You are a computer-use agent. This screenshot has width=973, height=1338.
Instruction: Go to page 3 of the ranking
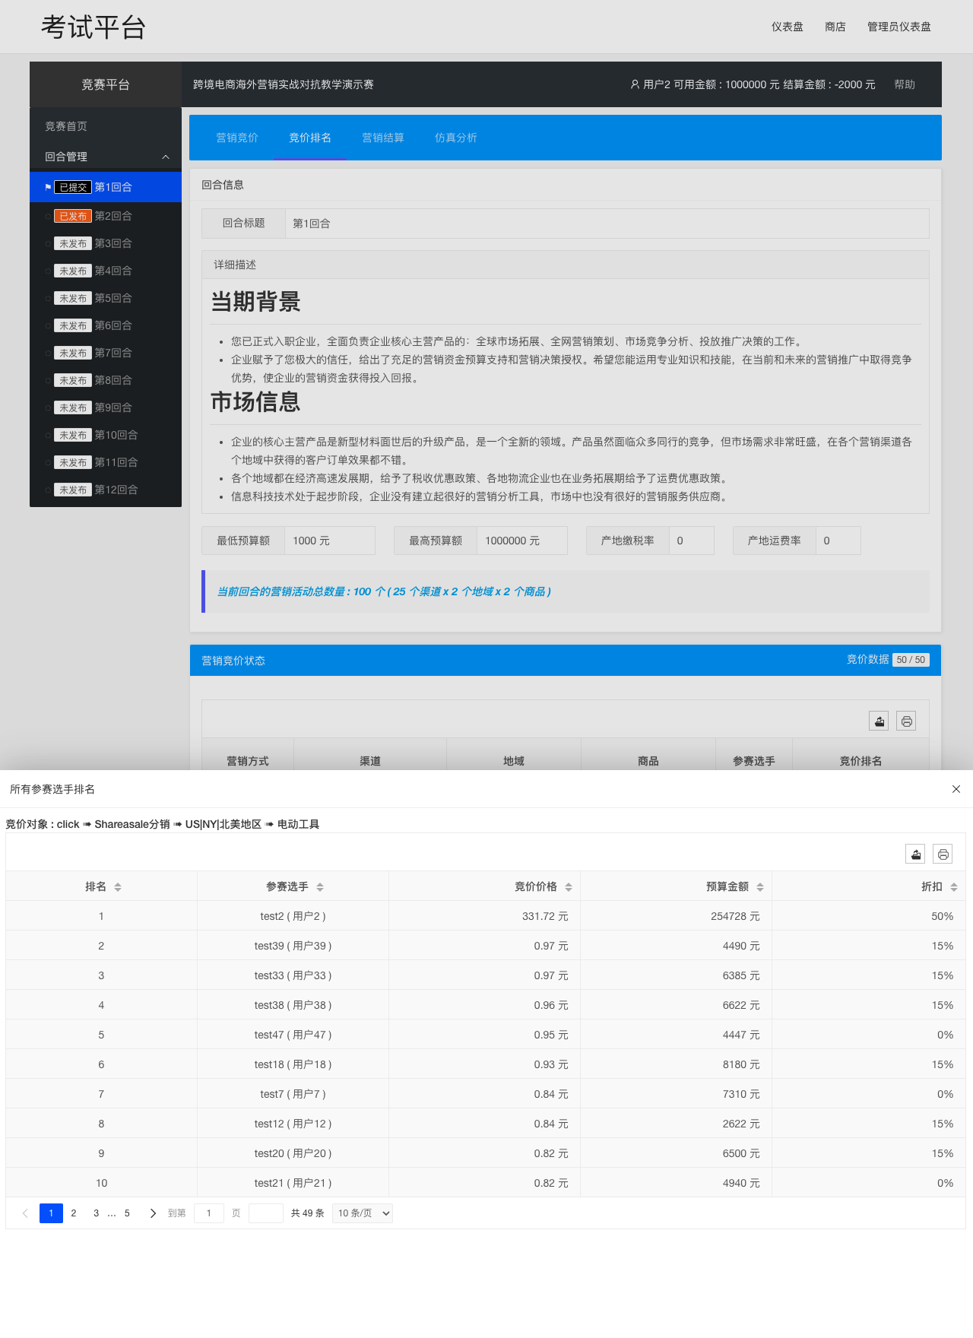click(x=96, y=1213)
